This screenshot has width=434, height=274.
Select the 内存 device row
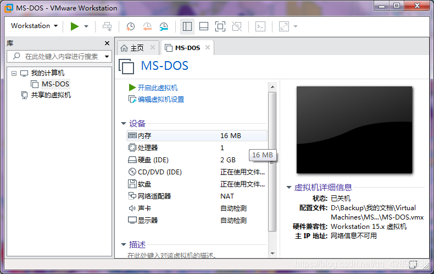pyautogui.click(x=197, y=135)
